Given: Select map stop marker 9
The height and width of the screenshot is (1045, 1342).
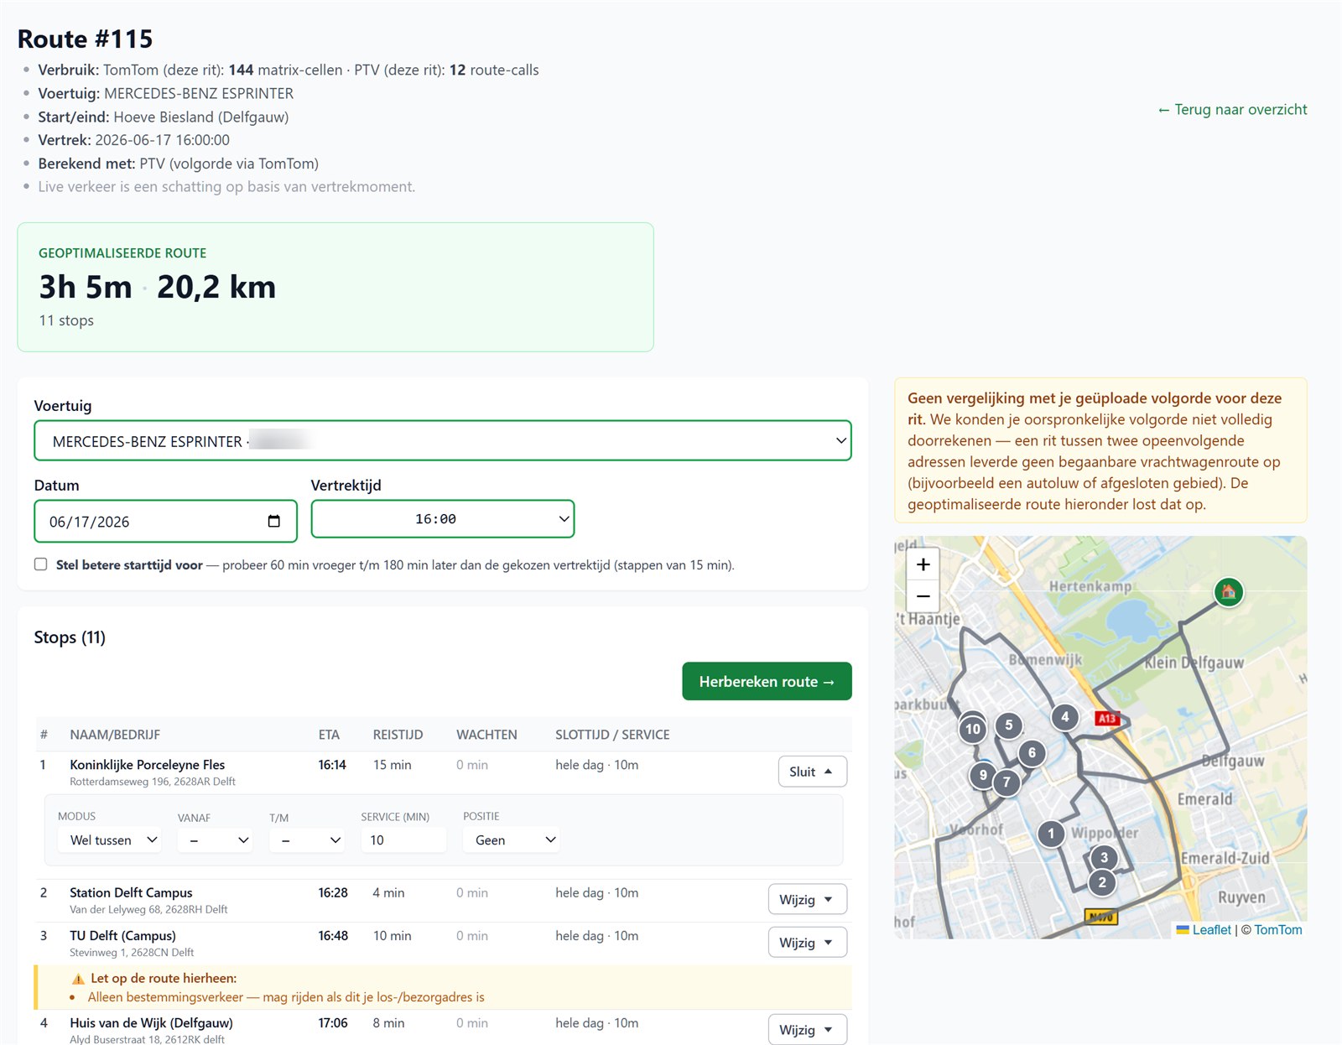Looking at the screenshot, I should (x=983, y=775).
